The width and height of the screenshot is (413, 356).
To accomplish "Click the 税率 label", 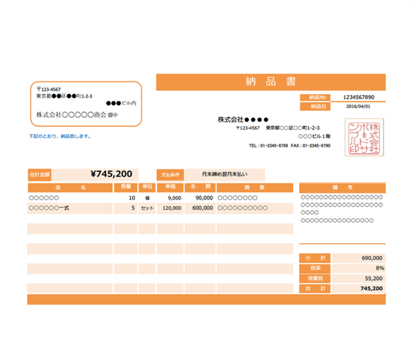I will pyautogui.click(x=315, y=268).
